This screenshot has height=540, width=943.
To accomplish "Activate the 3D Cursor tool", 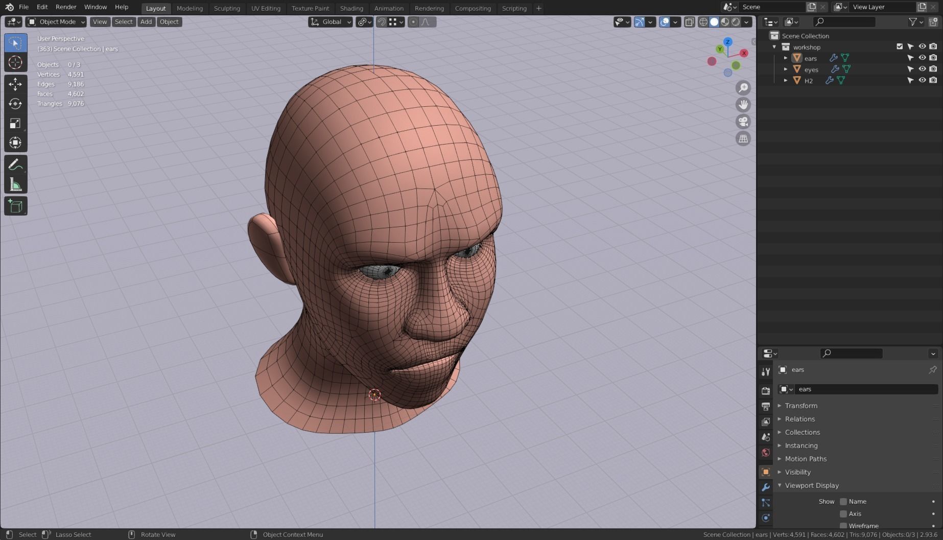I will (x=15, y=62).
